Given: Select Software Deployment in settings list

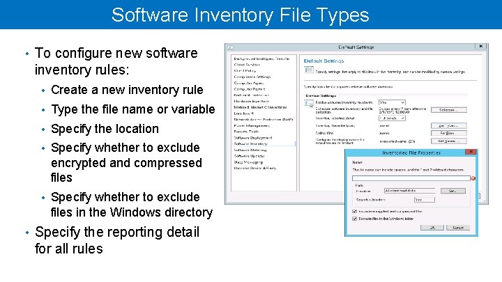Looking at the screenshot, I should [x=253, y=138].
